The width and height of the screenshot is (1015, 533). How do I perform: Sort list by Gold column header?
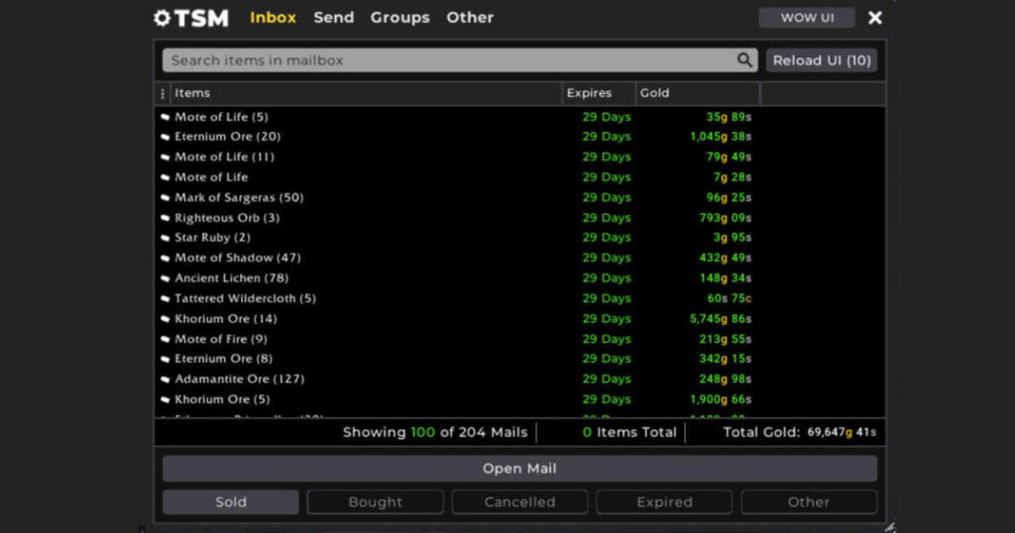coord(655,93)
